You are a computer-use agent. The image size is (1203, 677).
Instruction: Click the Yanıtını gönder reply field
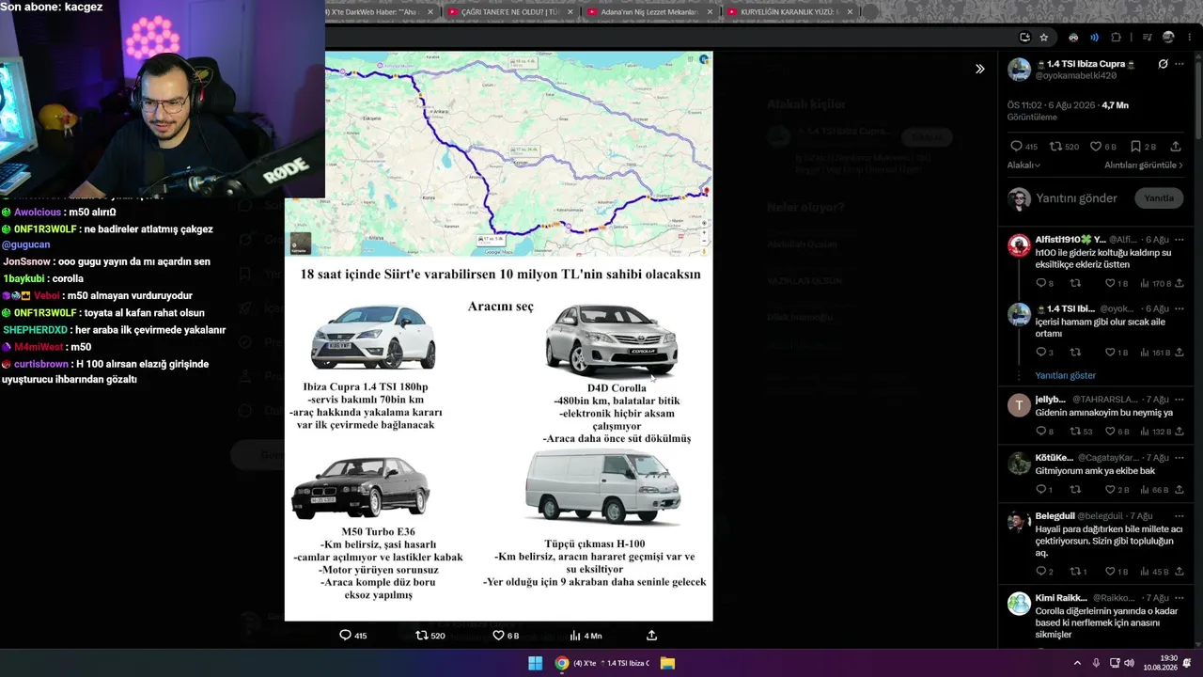[1076, 198]
